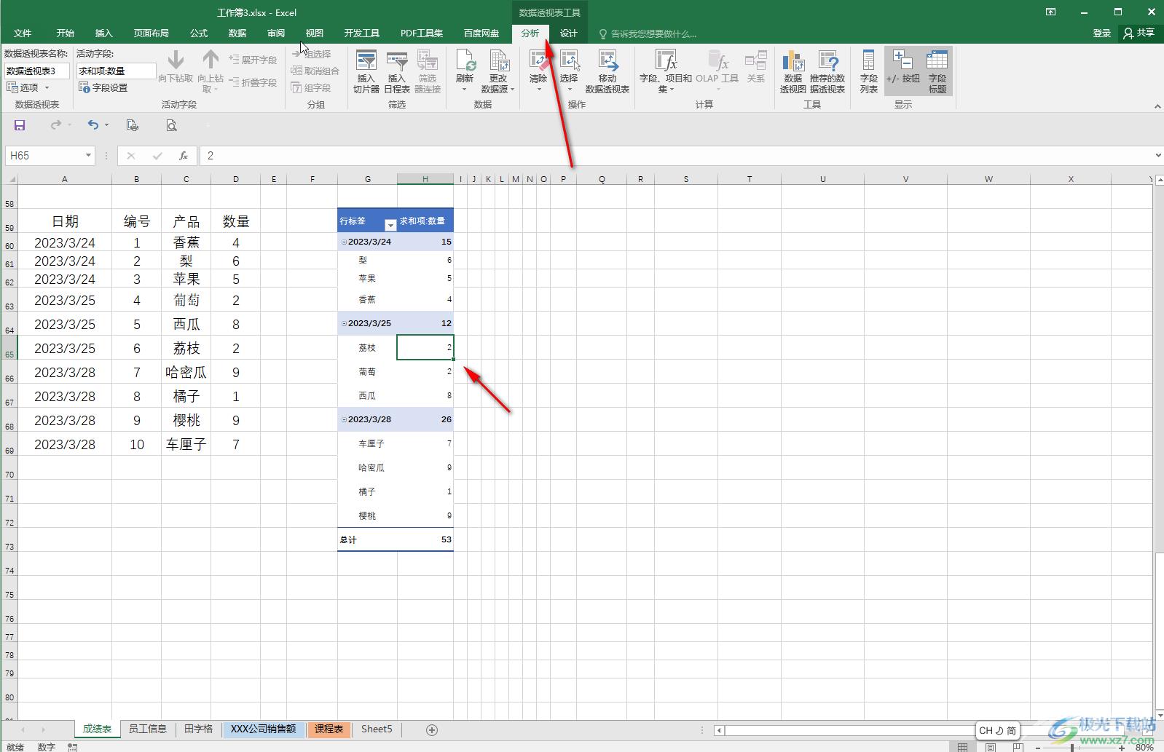Select the grand total cell 53

425,539
